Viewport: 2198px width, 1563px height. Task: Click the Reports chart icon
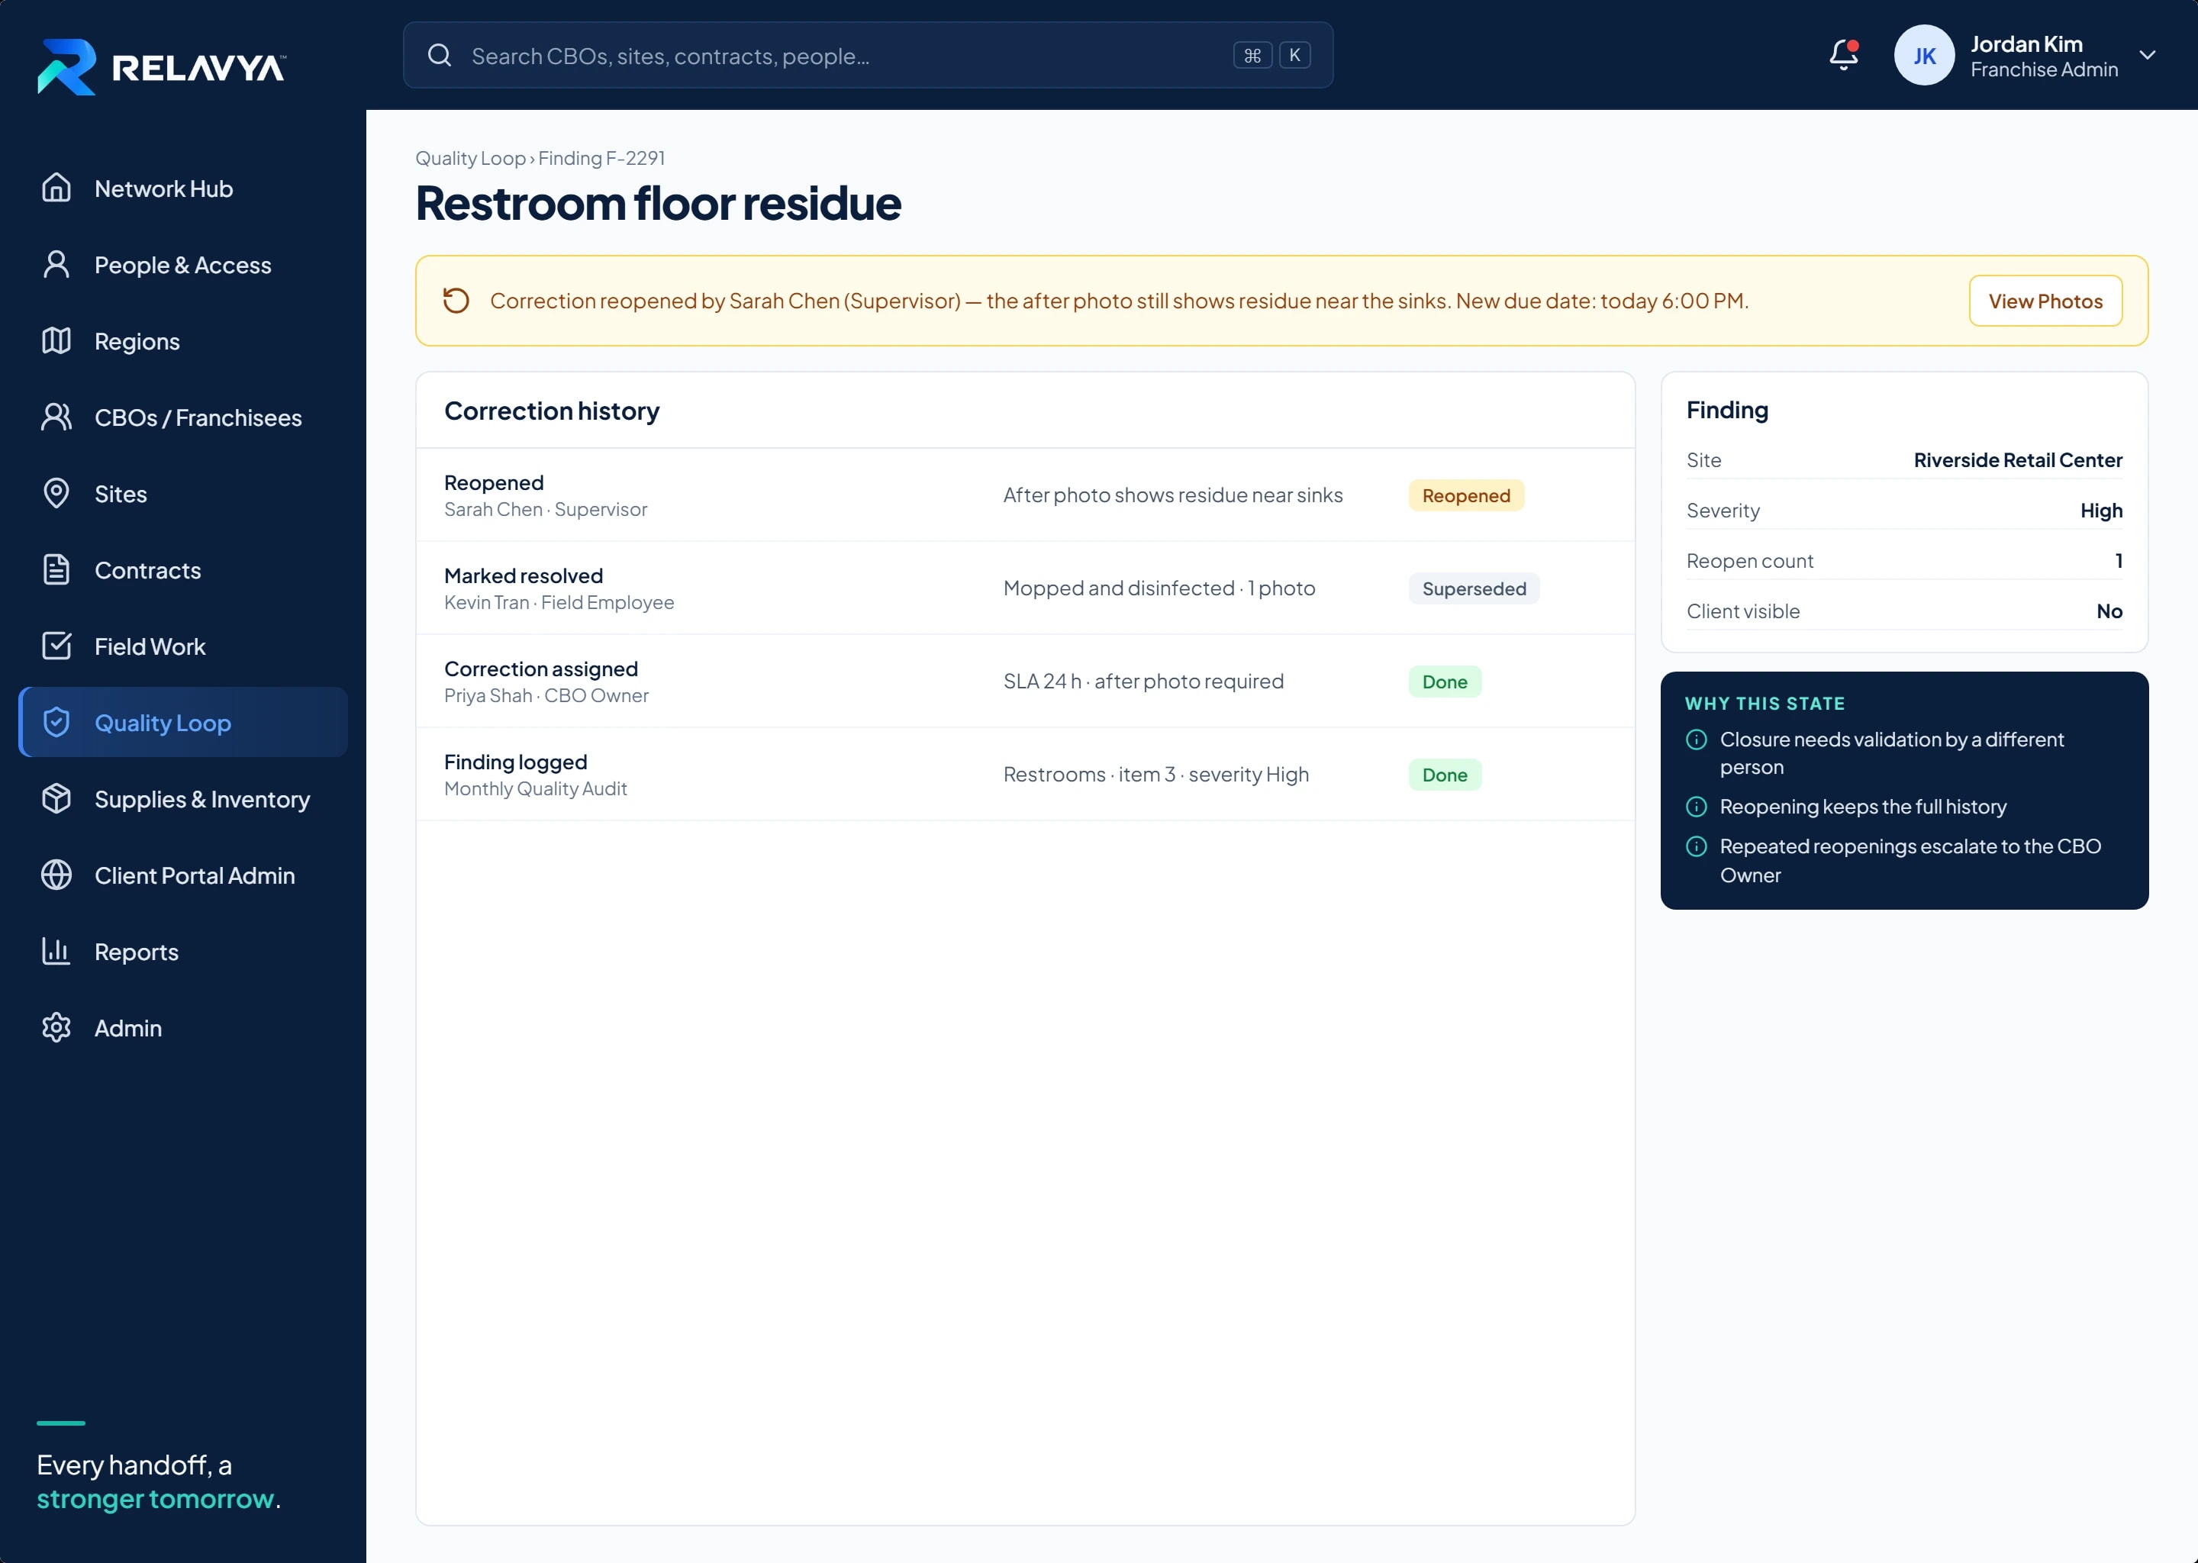tap(56, 951)
